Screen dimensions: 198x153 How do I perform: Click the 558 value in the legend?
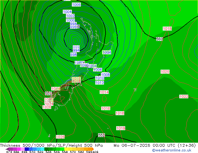[x=65, y=152]
